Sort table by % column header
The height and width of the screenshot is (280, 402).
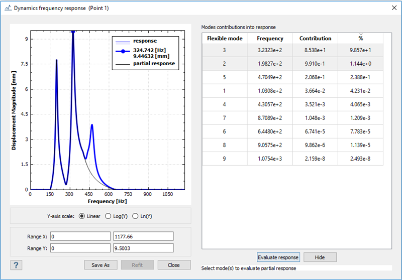click(x=360, y=38)
